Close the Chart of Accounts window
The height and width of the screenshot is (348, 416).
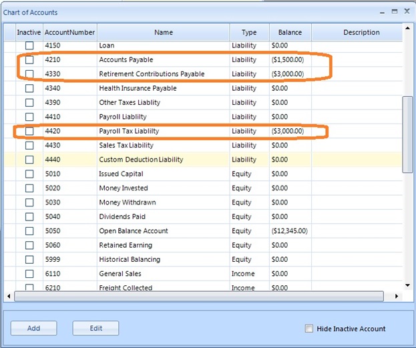coord(405,12)
